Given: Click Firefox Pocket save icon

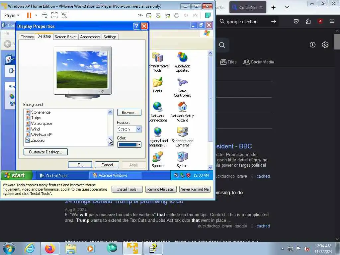Looking at the screenshot, I should click(x=296, y=22).
